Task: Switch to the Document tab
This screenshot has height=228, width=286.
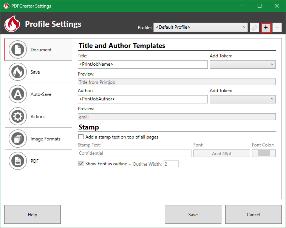Action: point(39,49)
